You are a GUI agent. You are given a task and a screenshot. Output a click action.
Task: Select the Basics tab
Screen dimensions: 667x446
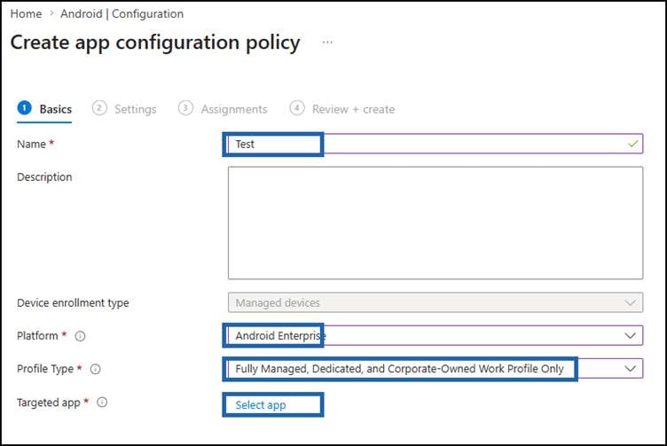click(44, 109)
